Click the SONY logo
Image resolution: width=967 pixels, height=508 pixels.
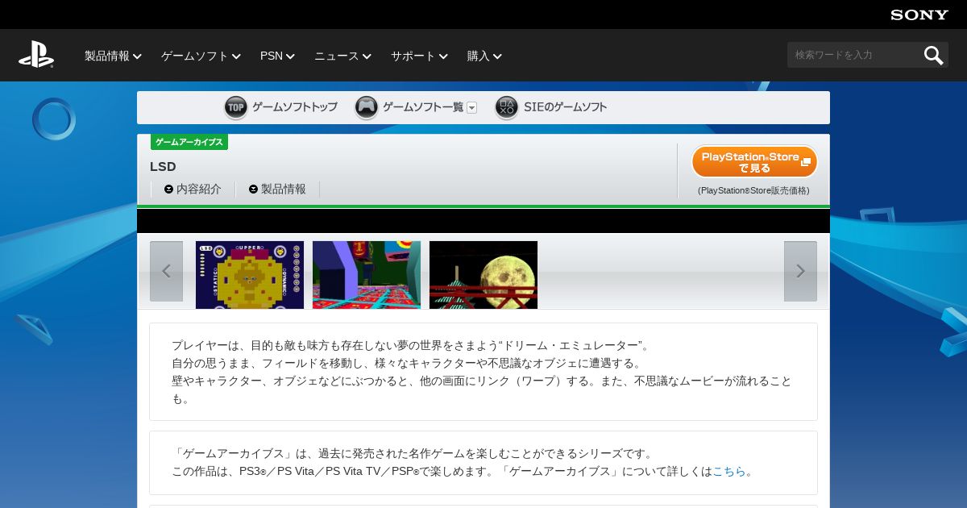coord(919,15)
